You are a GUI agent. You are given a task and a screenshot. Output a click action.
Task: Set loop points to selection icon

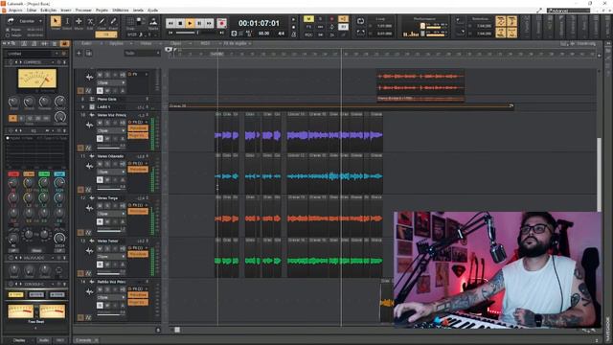[360, 33]
